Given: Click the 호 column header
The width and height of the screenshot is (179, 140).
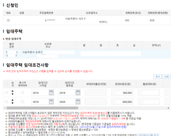Looking at the screenshot, I should pos(118,45).
